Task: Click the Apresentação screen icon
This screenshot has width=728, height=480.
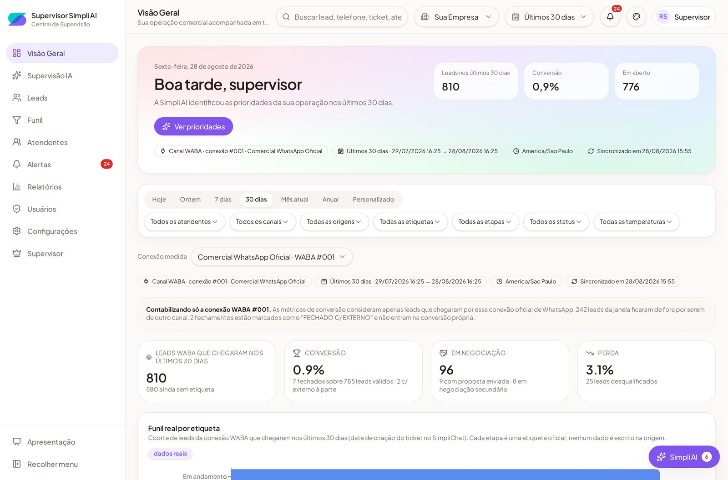Action: click(17, 442)
